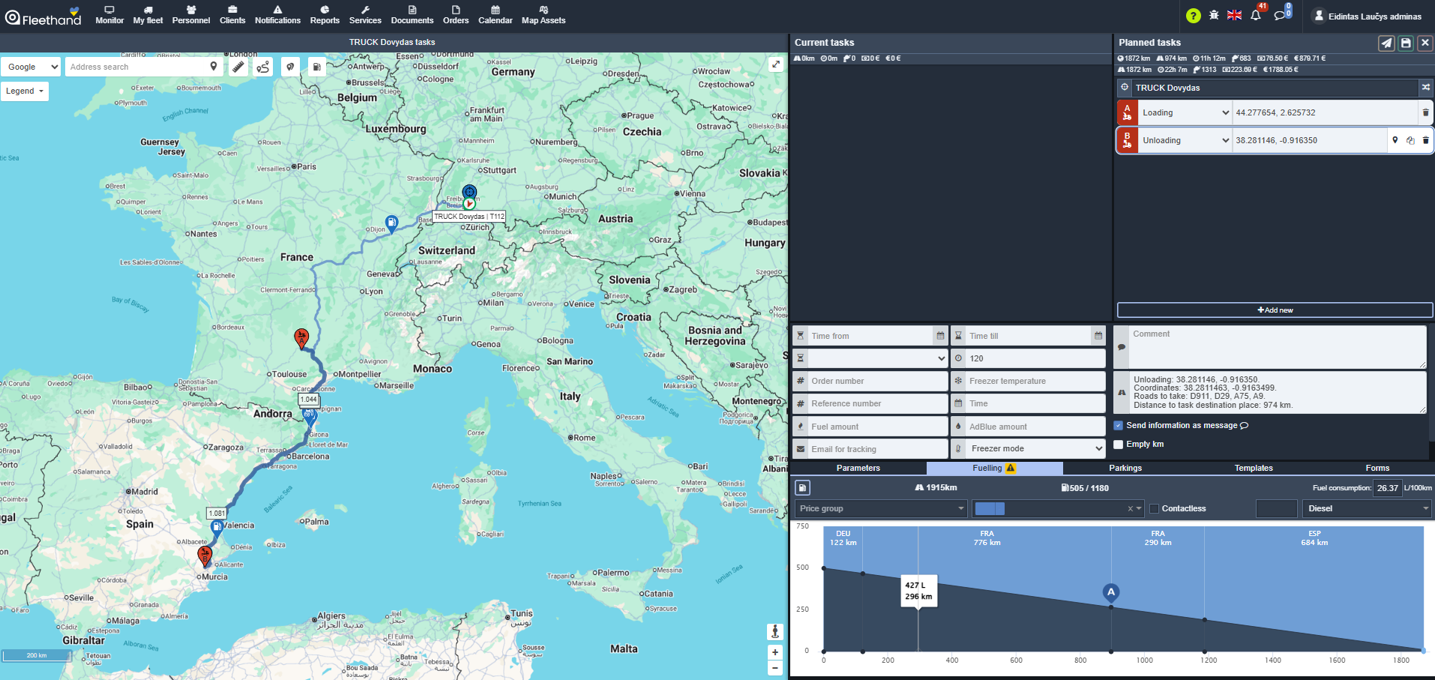Select the ruler distance measuring tool
The height and width of the screenshot is (680, 1435).
coord(238,67)
